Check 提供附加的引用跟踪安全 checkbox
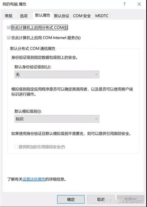 coord(16,147)
